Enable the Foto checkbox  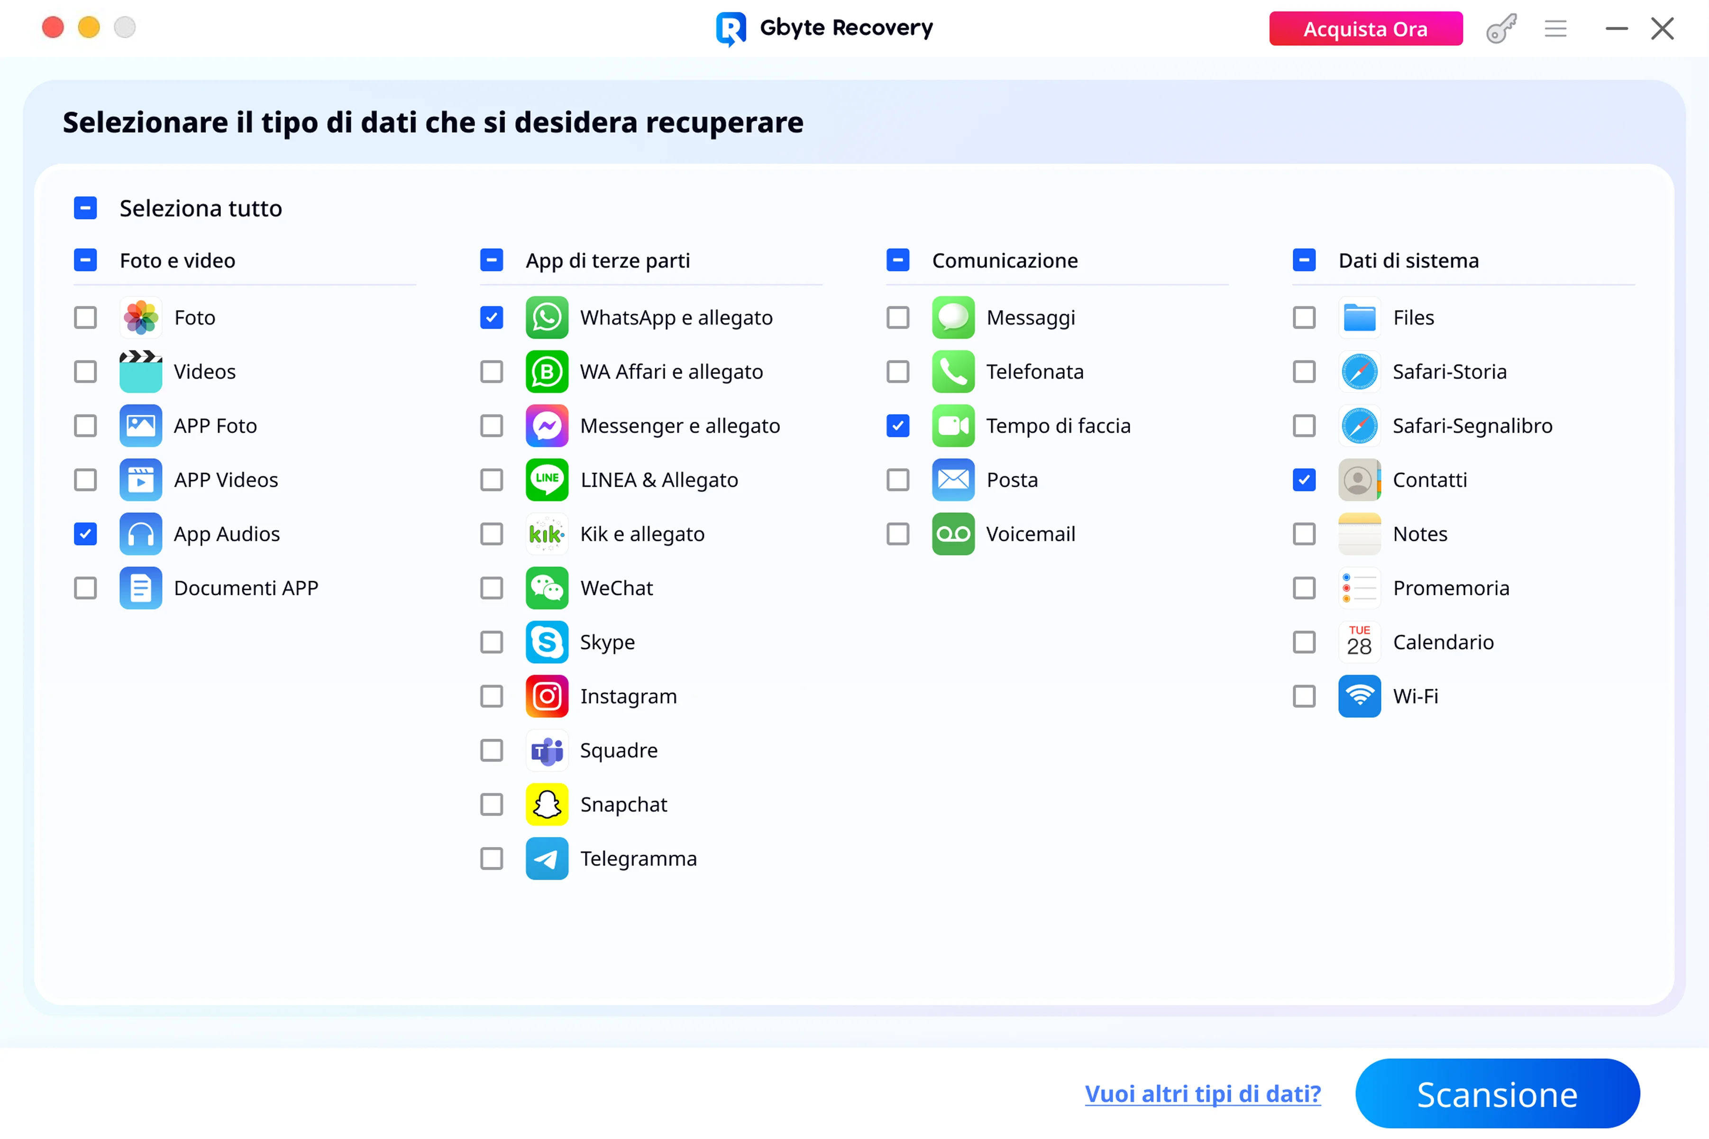point(86,318)
